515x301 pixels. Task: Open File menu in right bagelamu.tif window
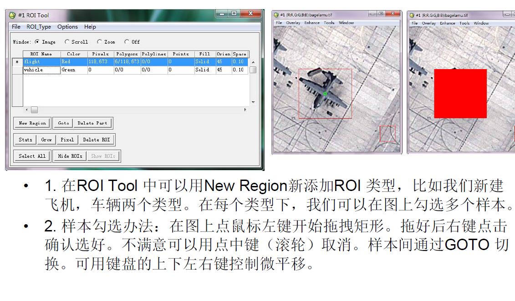click(415, 23)
